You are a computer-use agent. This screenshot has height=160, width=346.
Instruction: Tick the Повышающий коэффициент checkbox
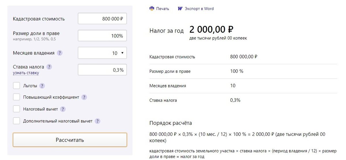coord(16,97)
